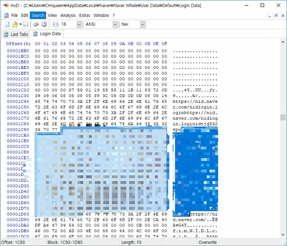
Task: Click the HxD document icon beside File menu
Action: [6, 16]
